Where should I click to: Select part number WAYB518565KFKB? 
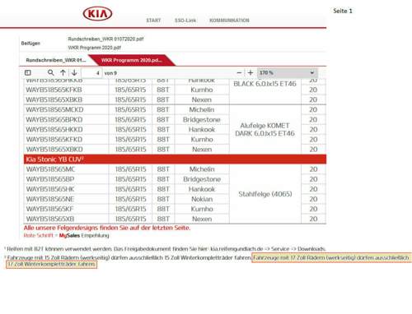pyautogui.click(x=54, y=90)
